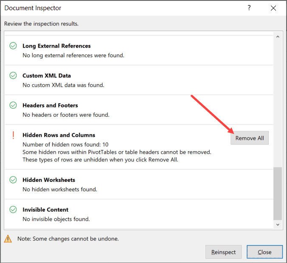Select the Hidden Rows and Columns heading

coord(59,135)
